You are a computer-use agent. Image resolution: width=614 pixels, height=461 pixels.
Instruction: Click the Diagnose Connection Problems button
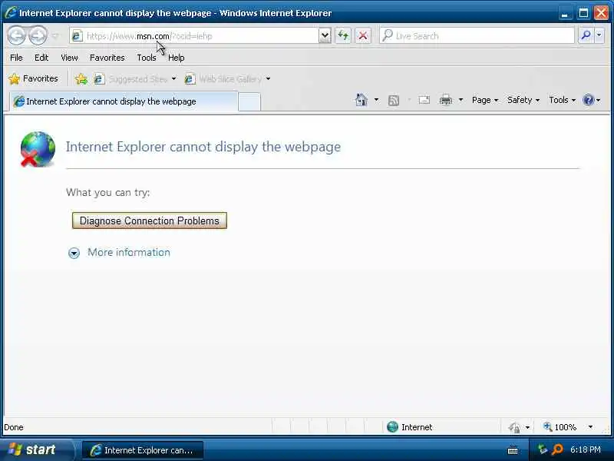click(x=150, y=221)
